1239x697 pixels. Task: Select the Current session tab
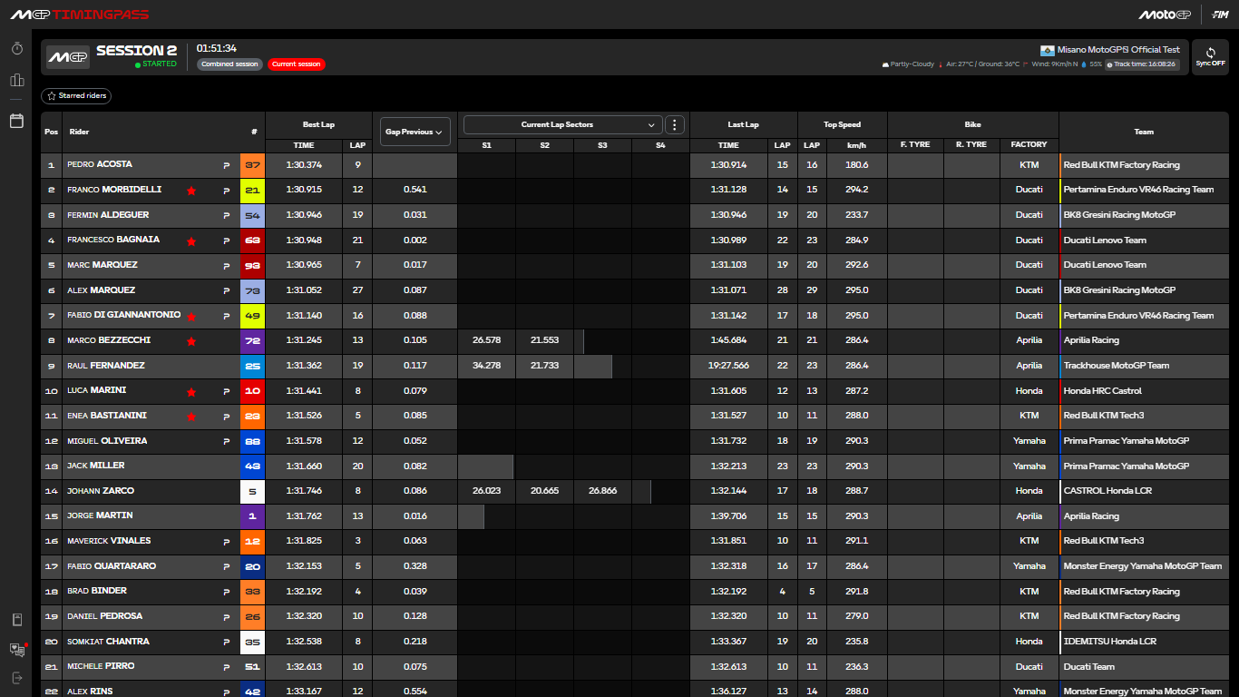coord(297,64)
